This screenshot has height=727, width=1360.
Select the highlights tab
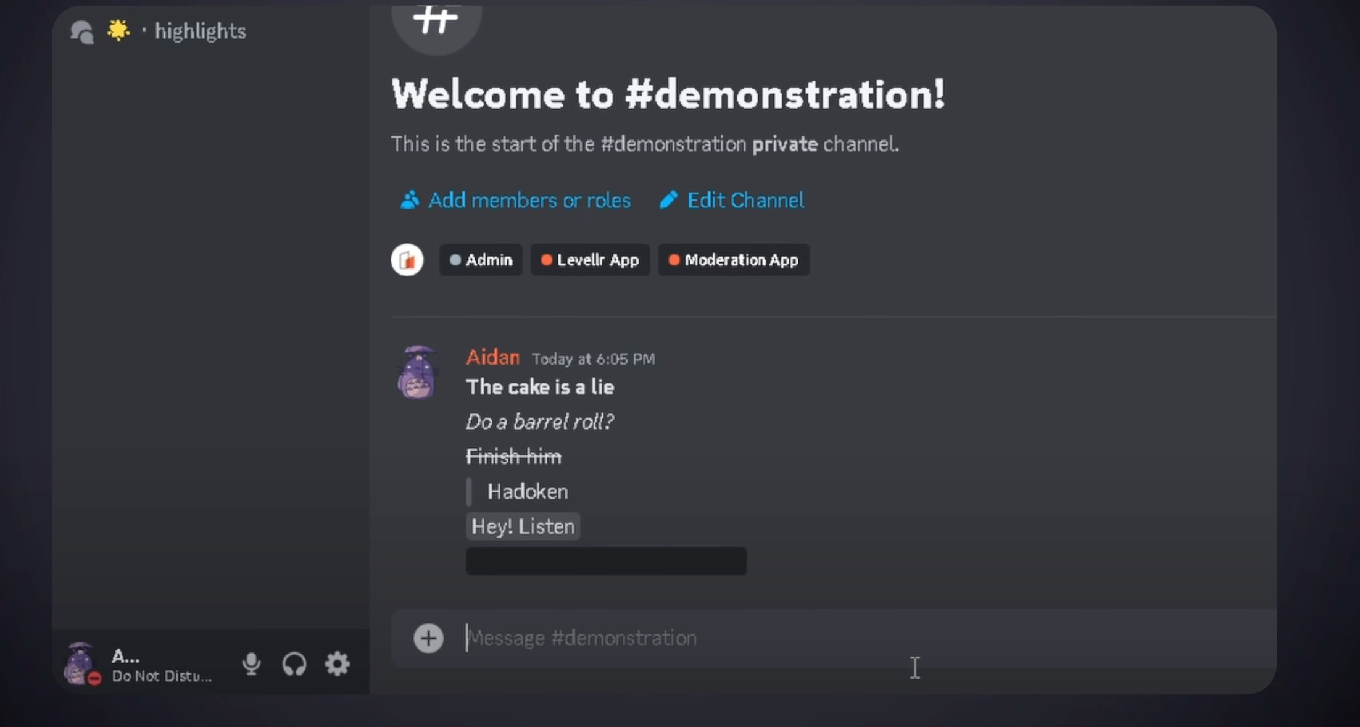point(200,31)
